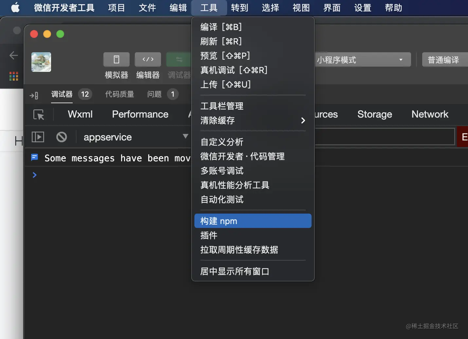Open 工具栏管理 from the menu

(x=253, y=106)
